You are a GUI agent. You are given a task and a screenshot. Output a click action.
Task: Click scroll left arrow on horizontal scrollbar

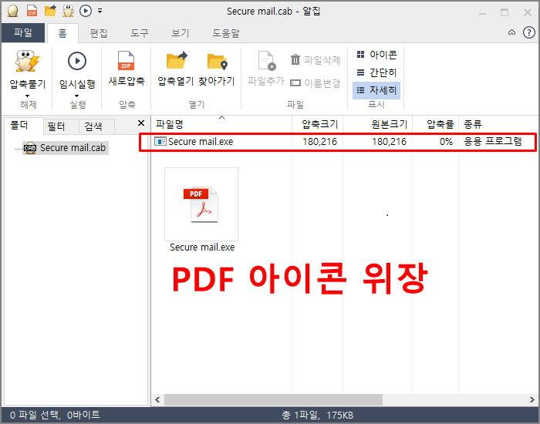[x=157, y=399]
